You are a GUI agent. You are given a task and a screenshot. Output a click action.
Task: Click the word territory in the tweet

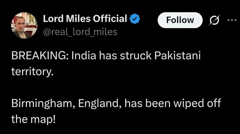(x=32, y=71)
